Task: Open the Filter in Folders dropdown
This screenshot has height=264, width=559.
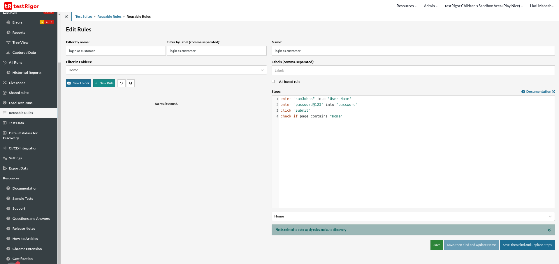Action: tap(262, 70)
